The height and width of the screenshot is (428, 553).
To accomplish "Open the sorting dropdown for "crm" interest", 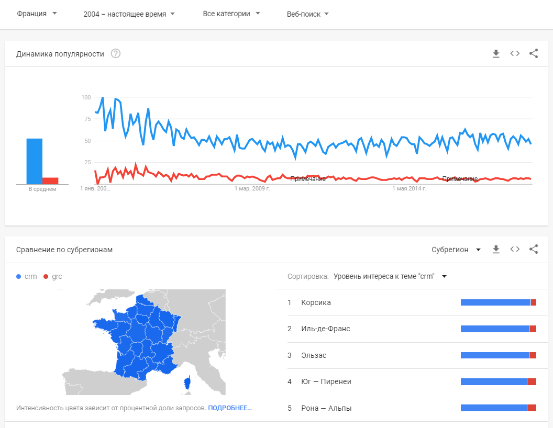I will click(x=390, y=276).
